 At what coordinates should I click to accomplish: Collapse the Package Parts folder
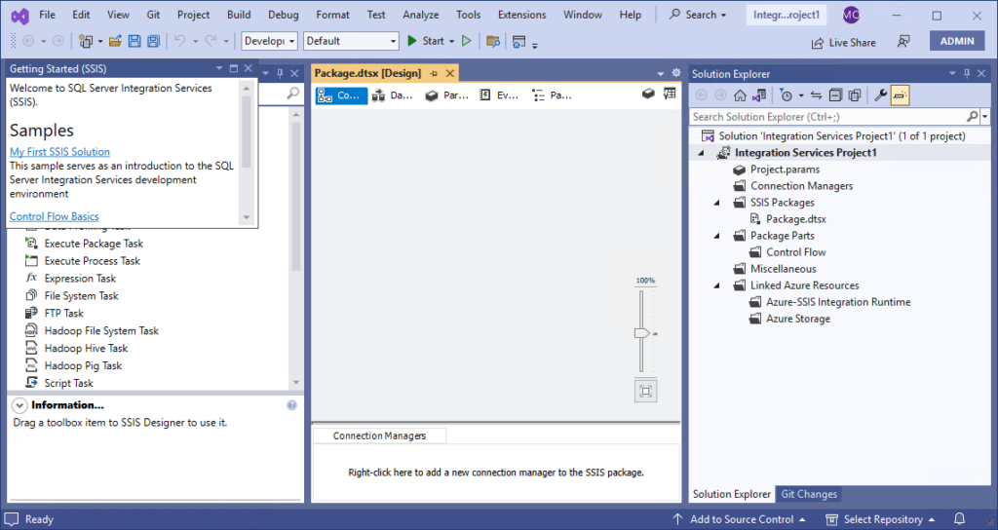pyautogui.click(x=716, y=236)
